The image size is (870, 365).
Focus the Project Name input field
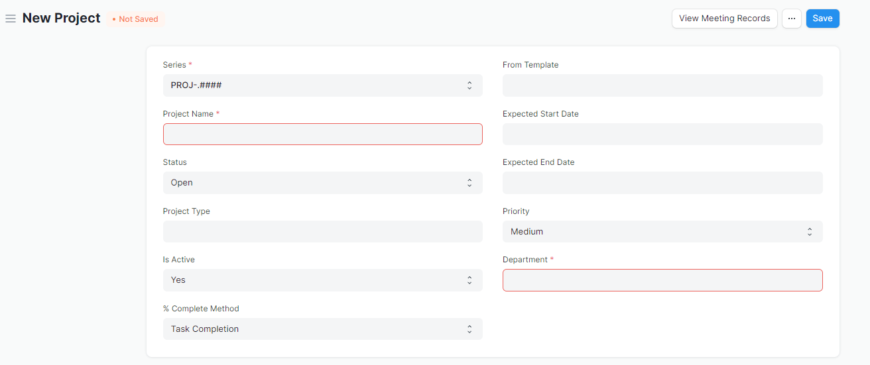[x=323, y=134]
